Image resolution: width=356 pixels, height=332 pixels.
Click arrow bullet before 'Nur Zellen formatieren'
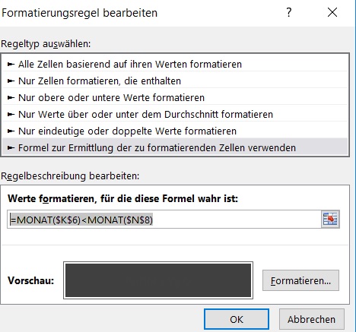[x=11, y=81]
